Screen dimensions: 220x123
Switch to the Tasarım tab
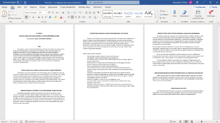33,7
